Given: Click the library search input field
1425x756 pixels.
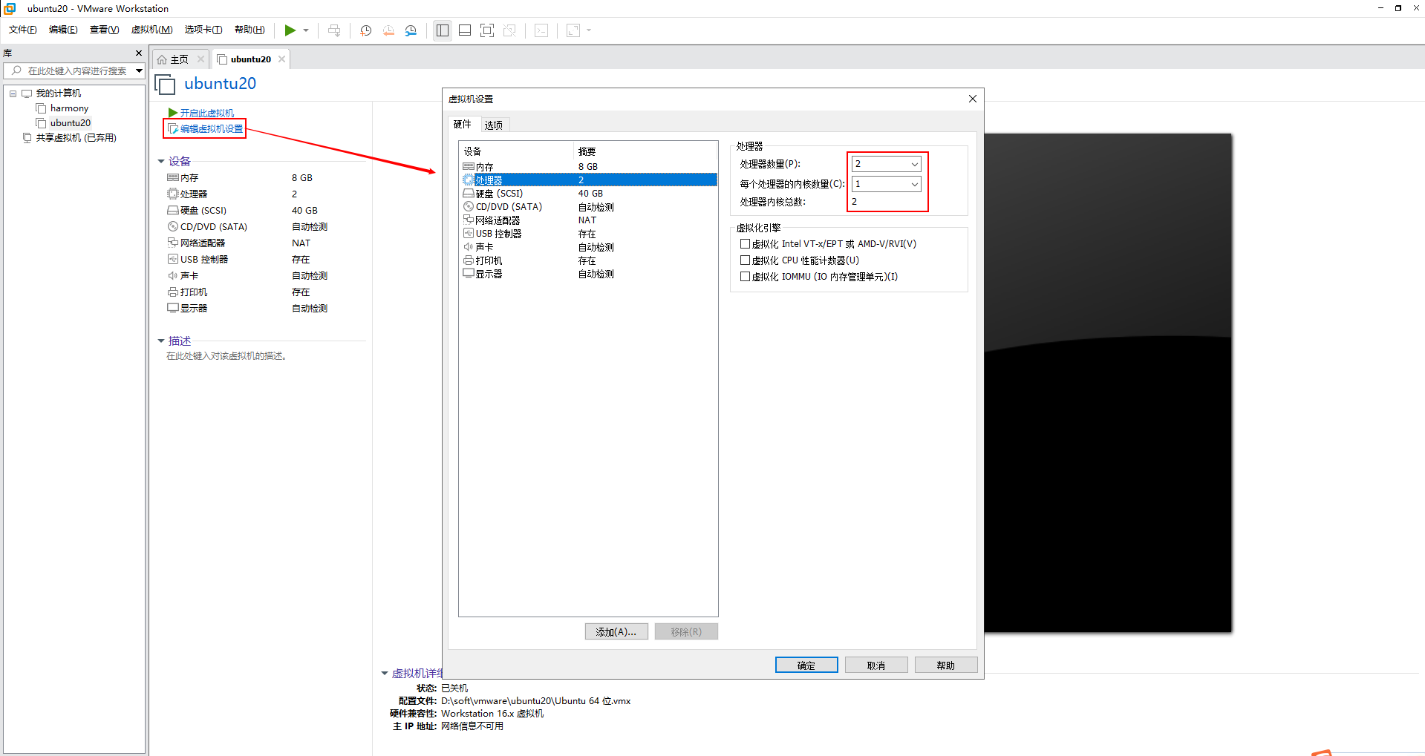Looking at the screenshot, I should pos(76,71).
